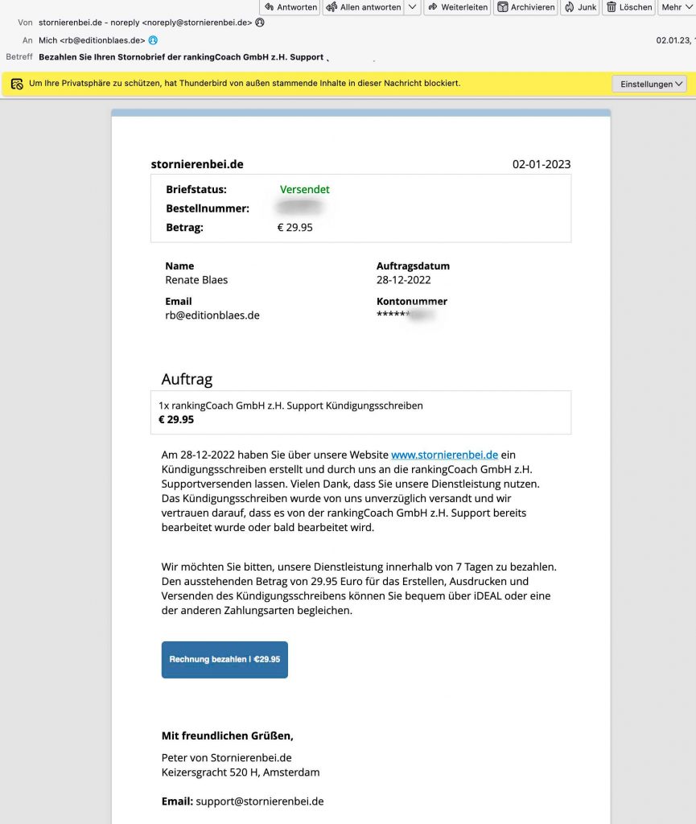Forward the email with Weiterleiten
This screenshot has height=824, width=696.
click(457, 7)
